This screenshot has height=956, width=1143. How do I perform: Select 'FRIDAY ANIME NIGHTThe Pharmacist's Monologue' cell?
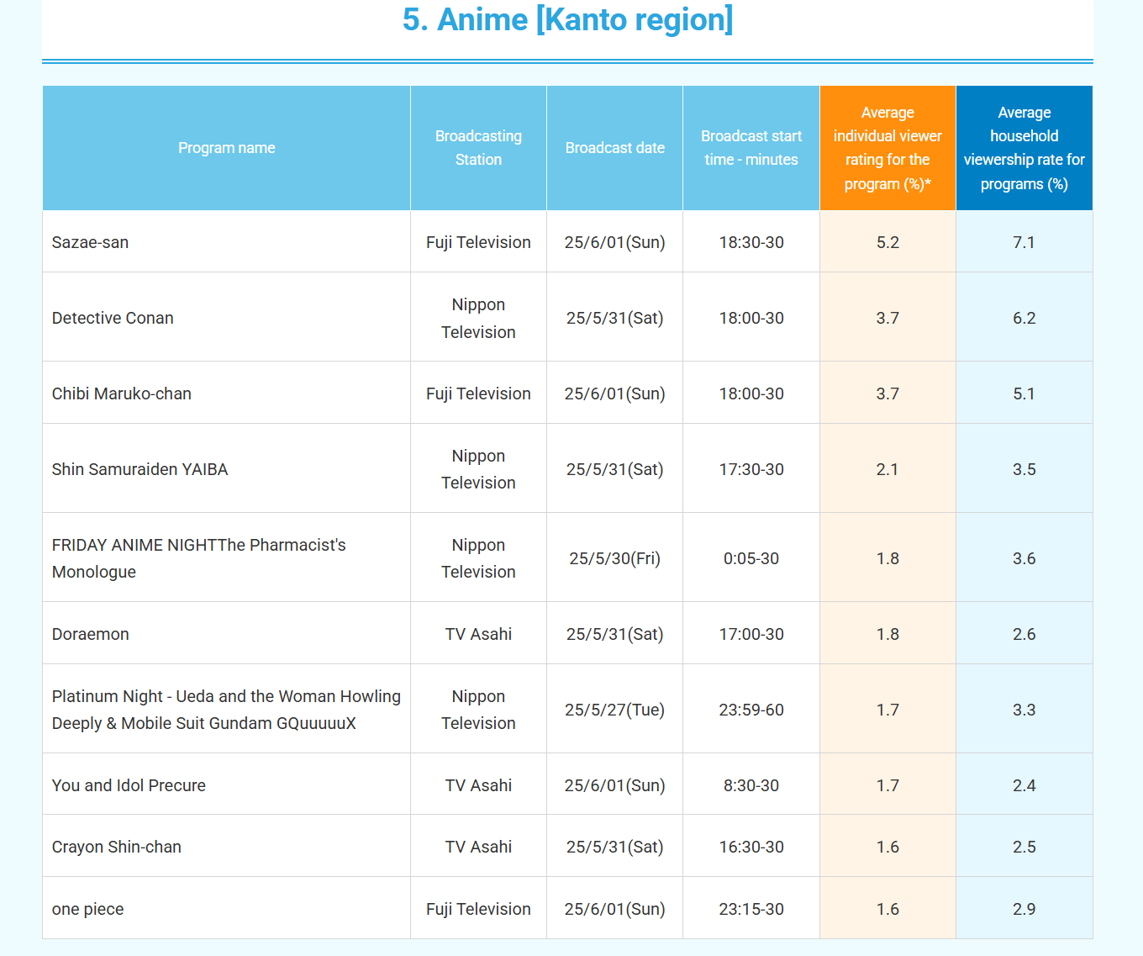pos(226,558)
